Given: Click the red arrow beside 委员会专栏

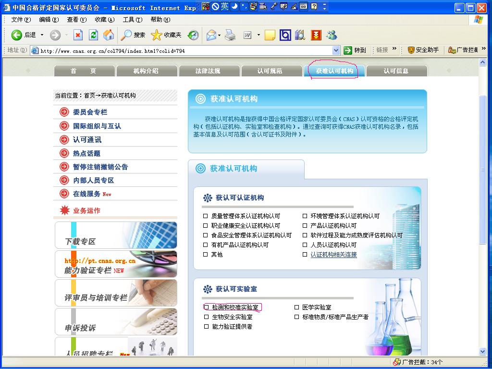Looking at the screenshot, I should pos(64,112).
